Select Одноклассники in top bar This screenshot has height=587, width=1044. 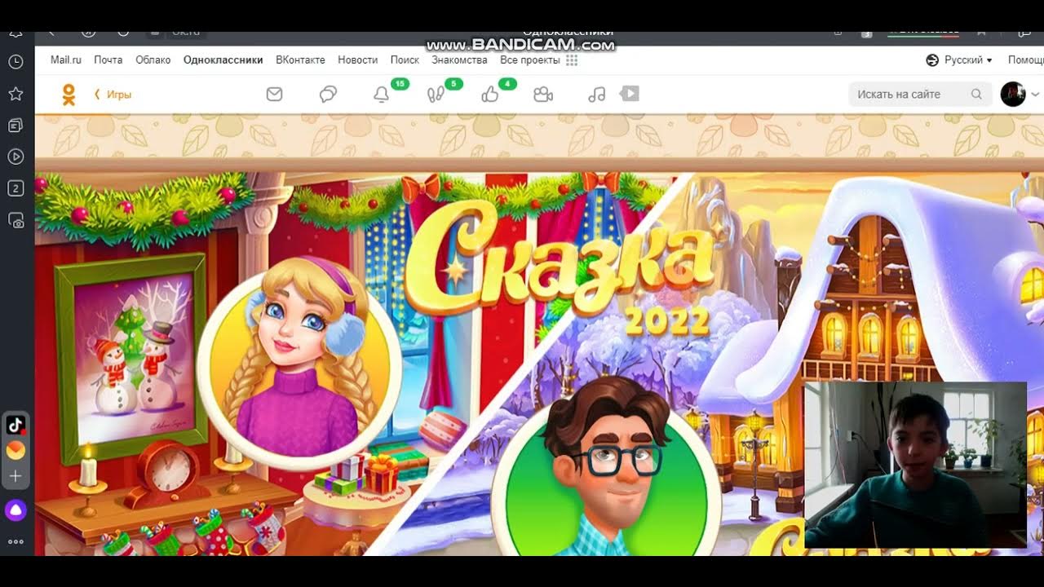(x=223, y=60)
